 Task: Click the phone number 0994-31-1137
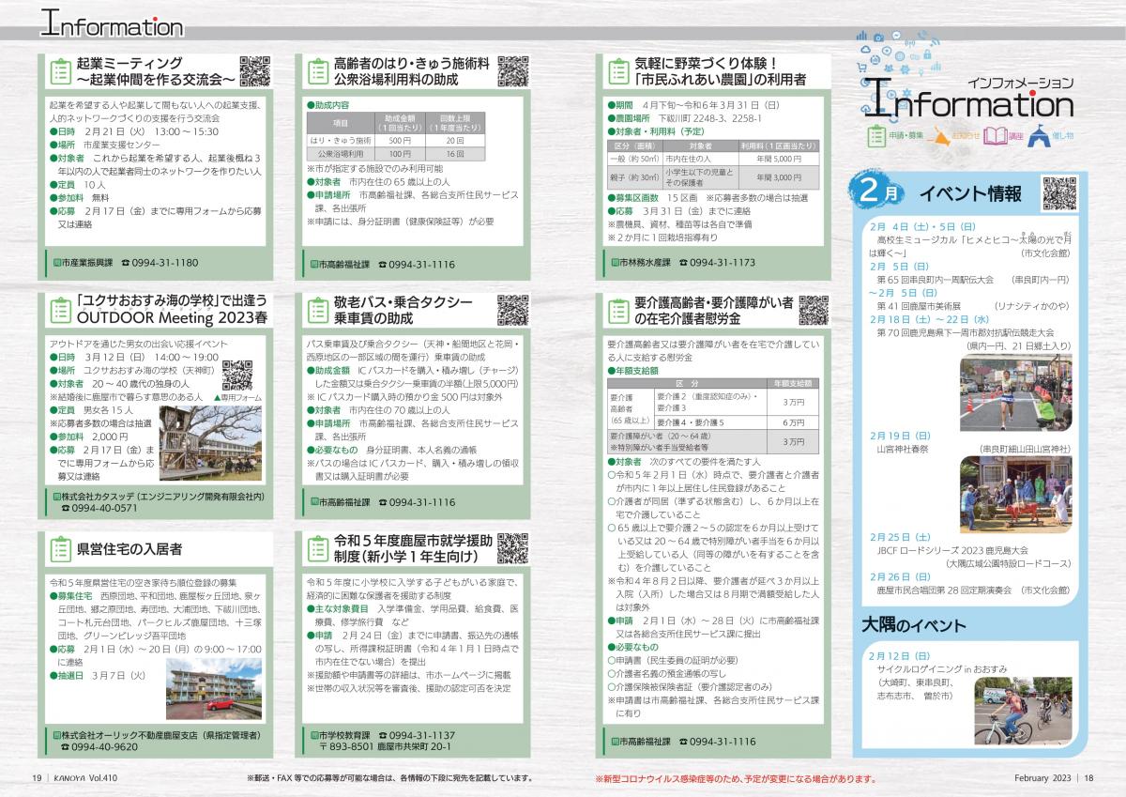tap(422, 733)
